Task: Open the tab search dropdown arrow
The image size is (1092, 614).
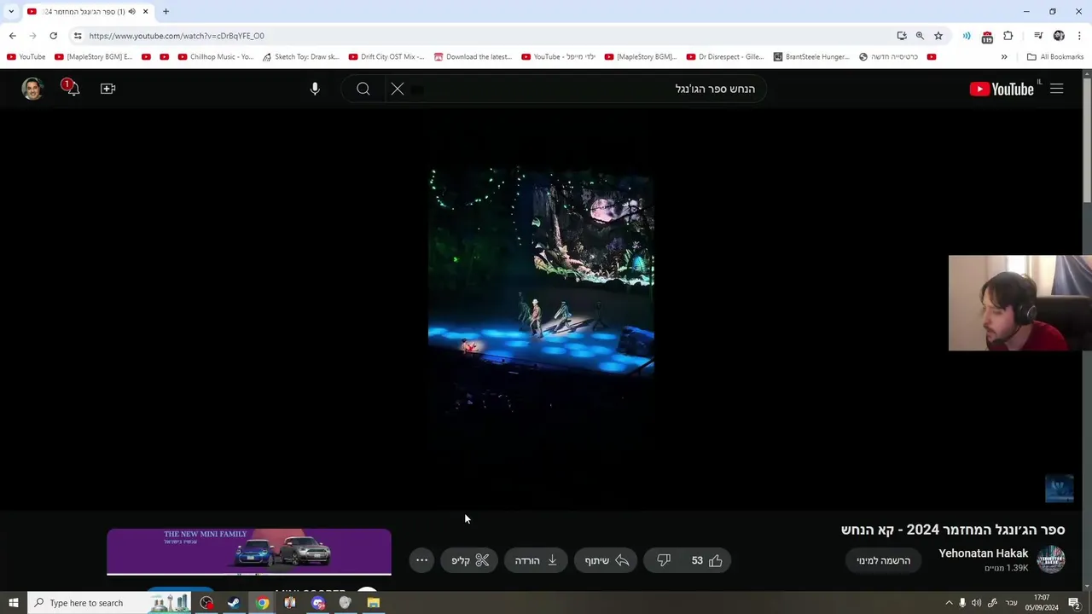Action: click(11, 11)
